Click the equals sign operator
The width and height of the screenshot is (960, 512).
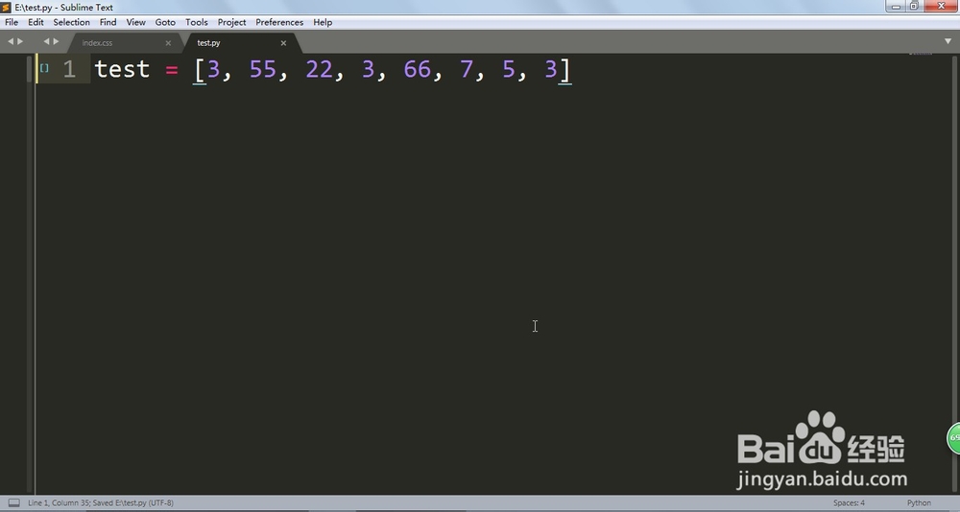pos(172,70)
